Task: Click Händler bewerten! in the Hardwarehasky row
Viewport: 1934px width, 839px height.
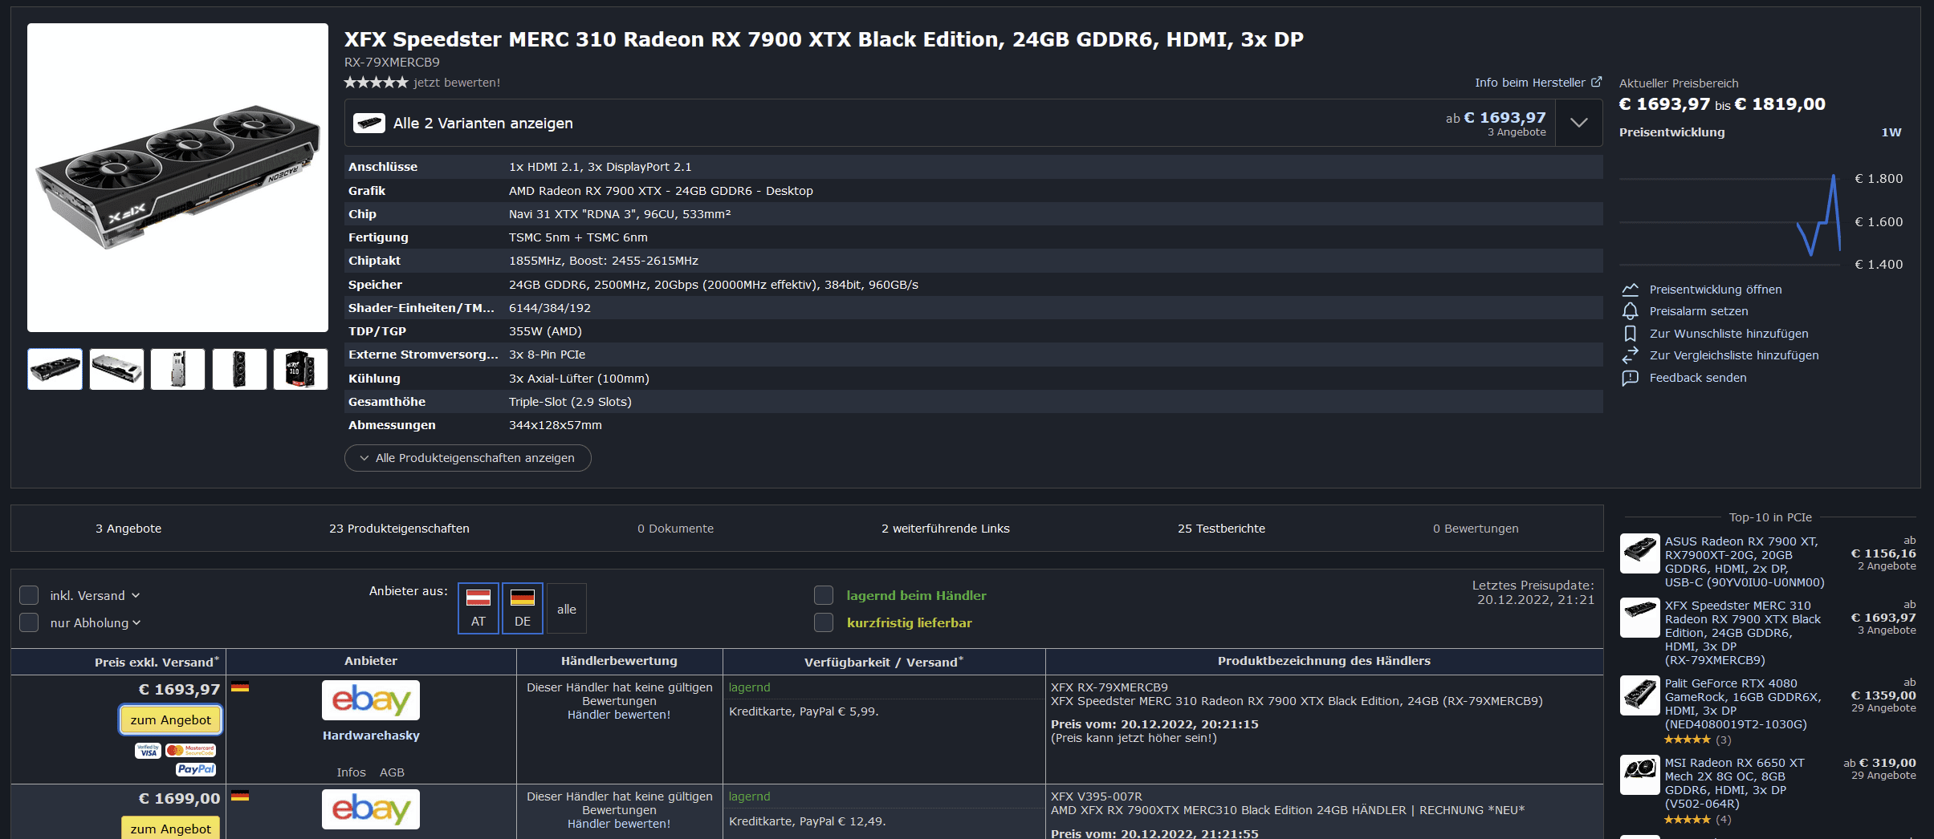Action: pyautogui.click(x=619, y=715)
